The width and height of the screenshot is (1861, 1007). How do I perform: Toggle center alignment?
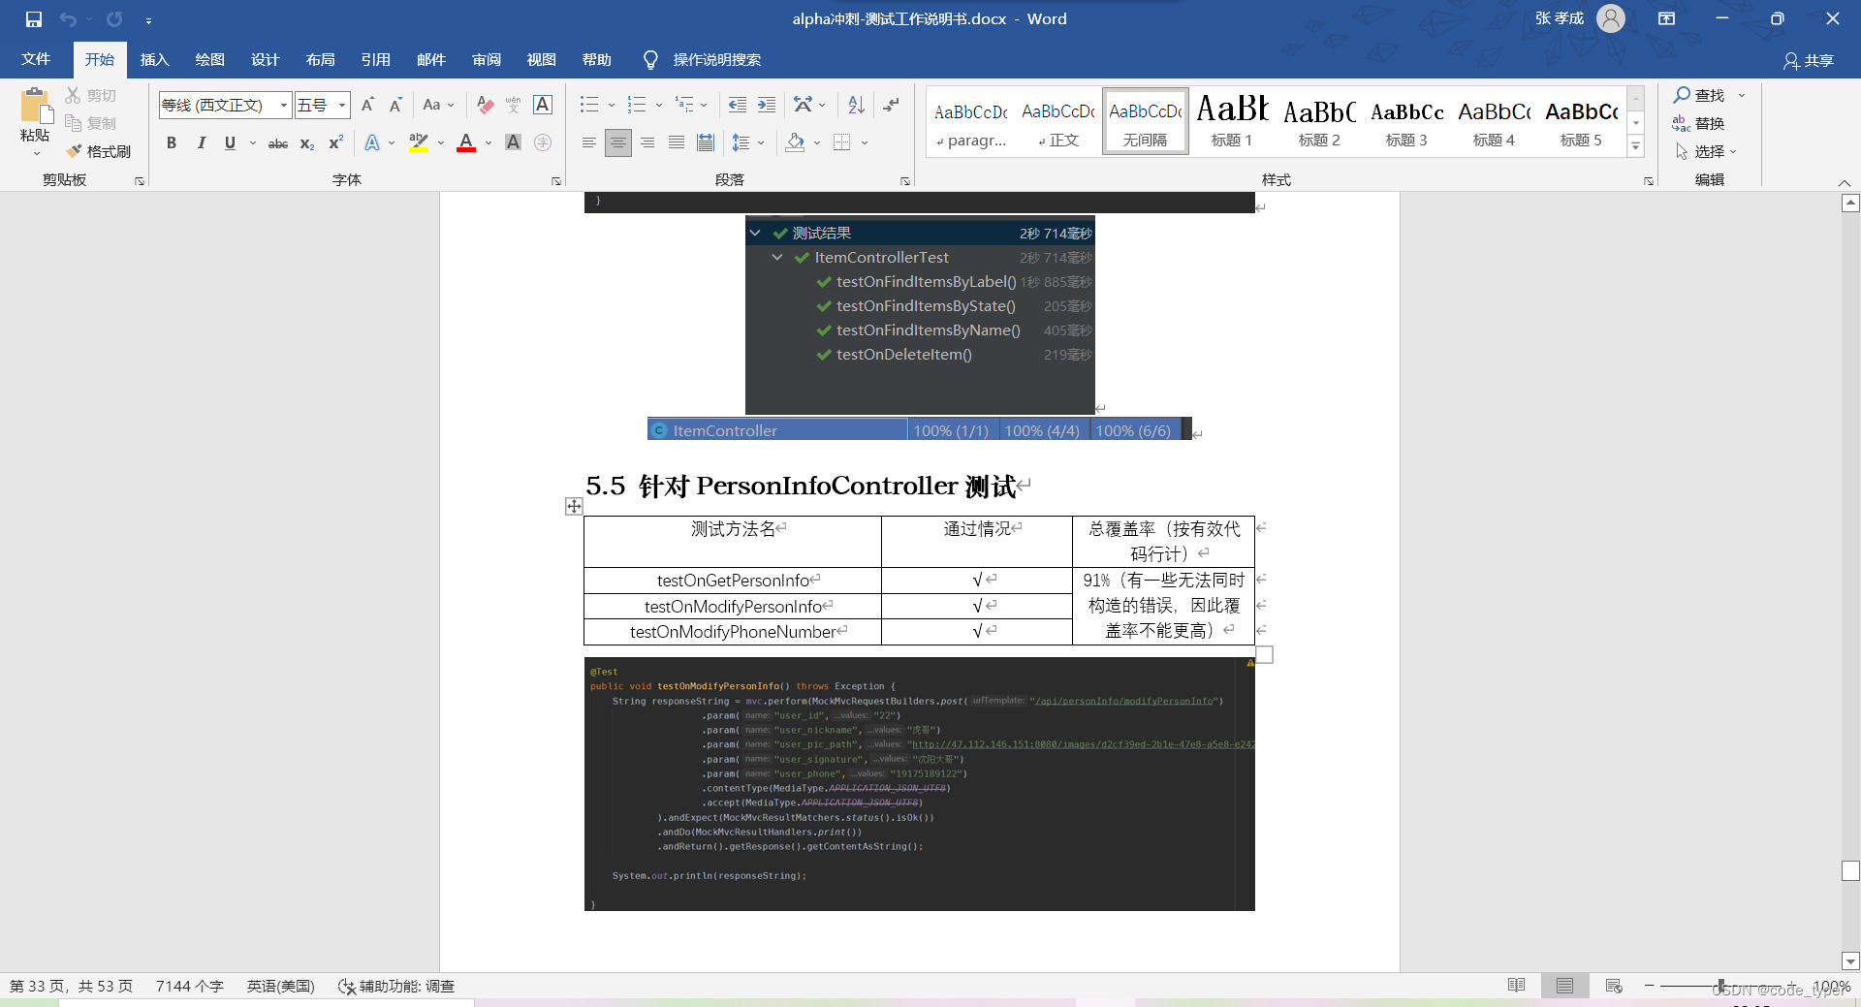click(617, 143)
